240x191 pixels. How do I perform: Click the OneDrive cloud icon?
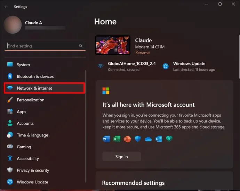[x=148, y=139]
